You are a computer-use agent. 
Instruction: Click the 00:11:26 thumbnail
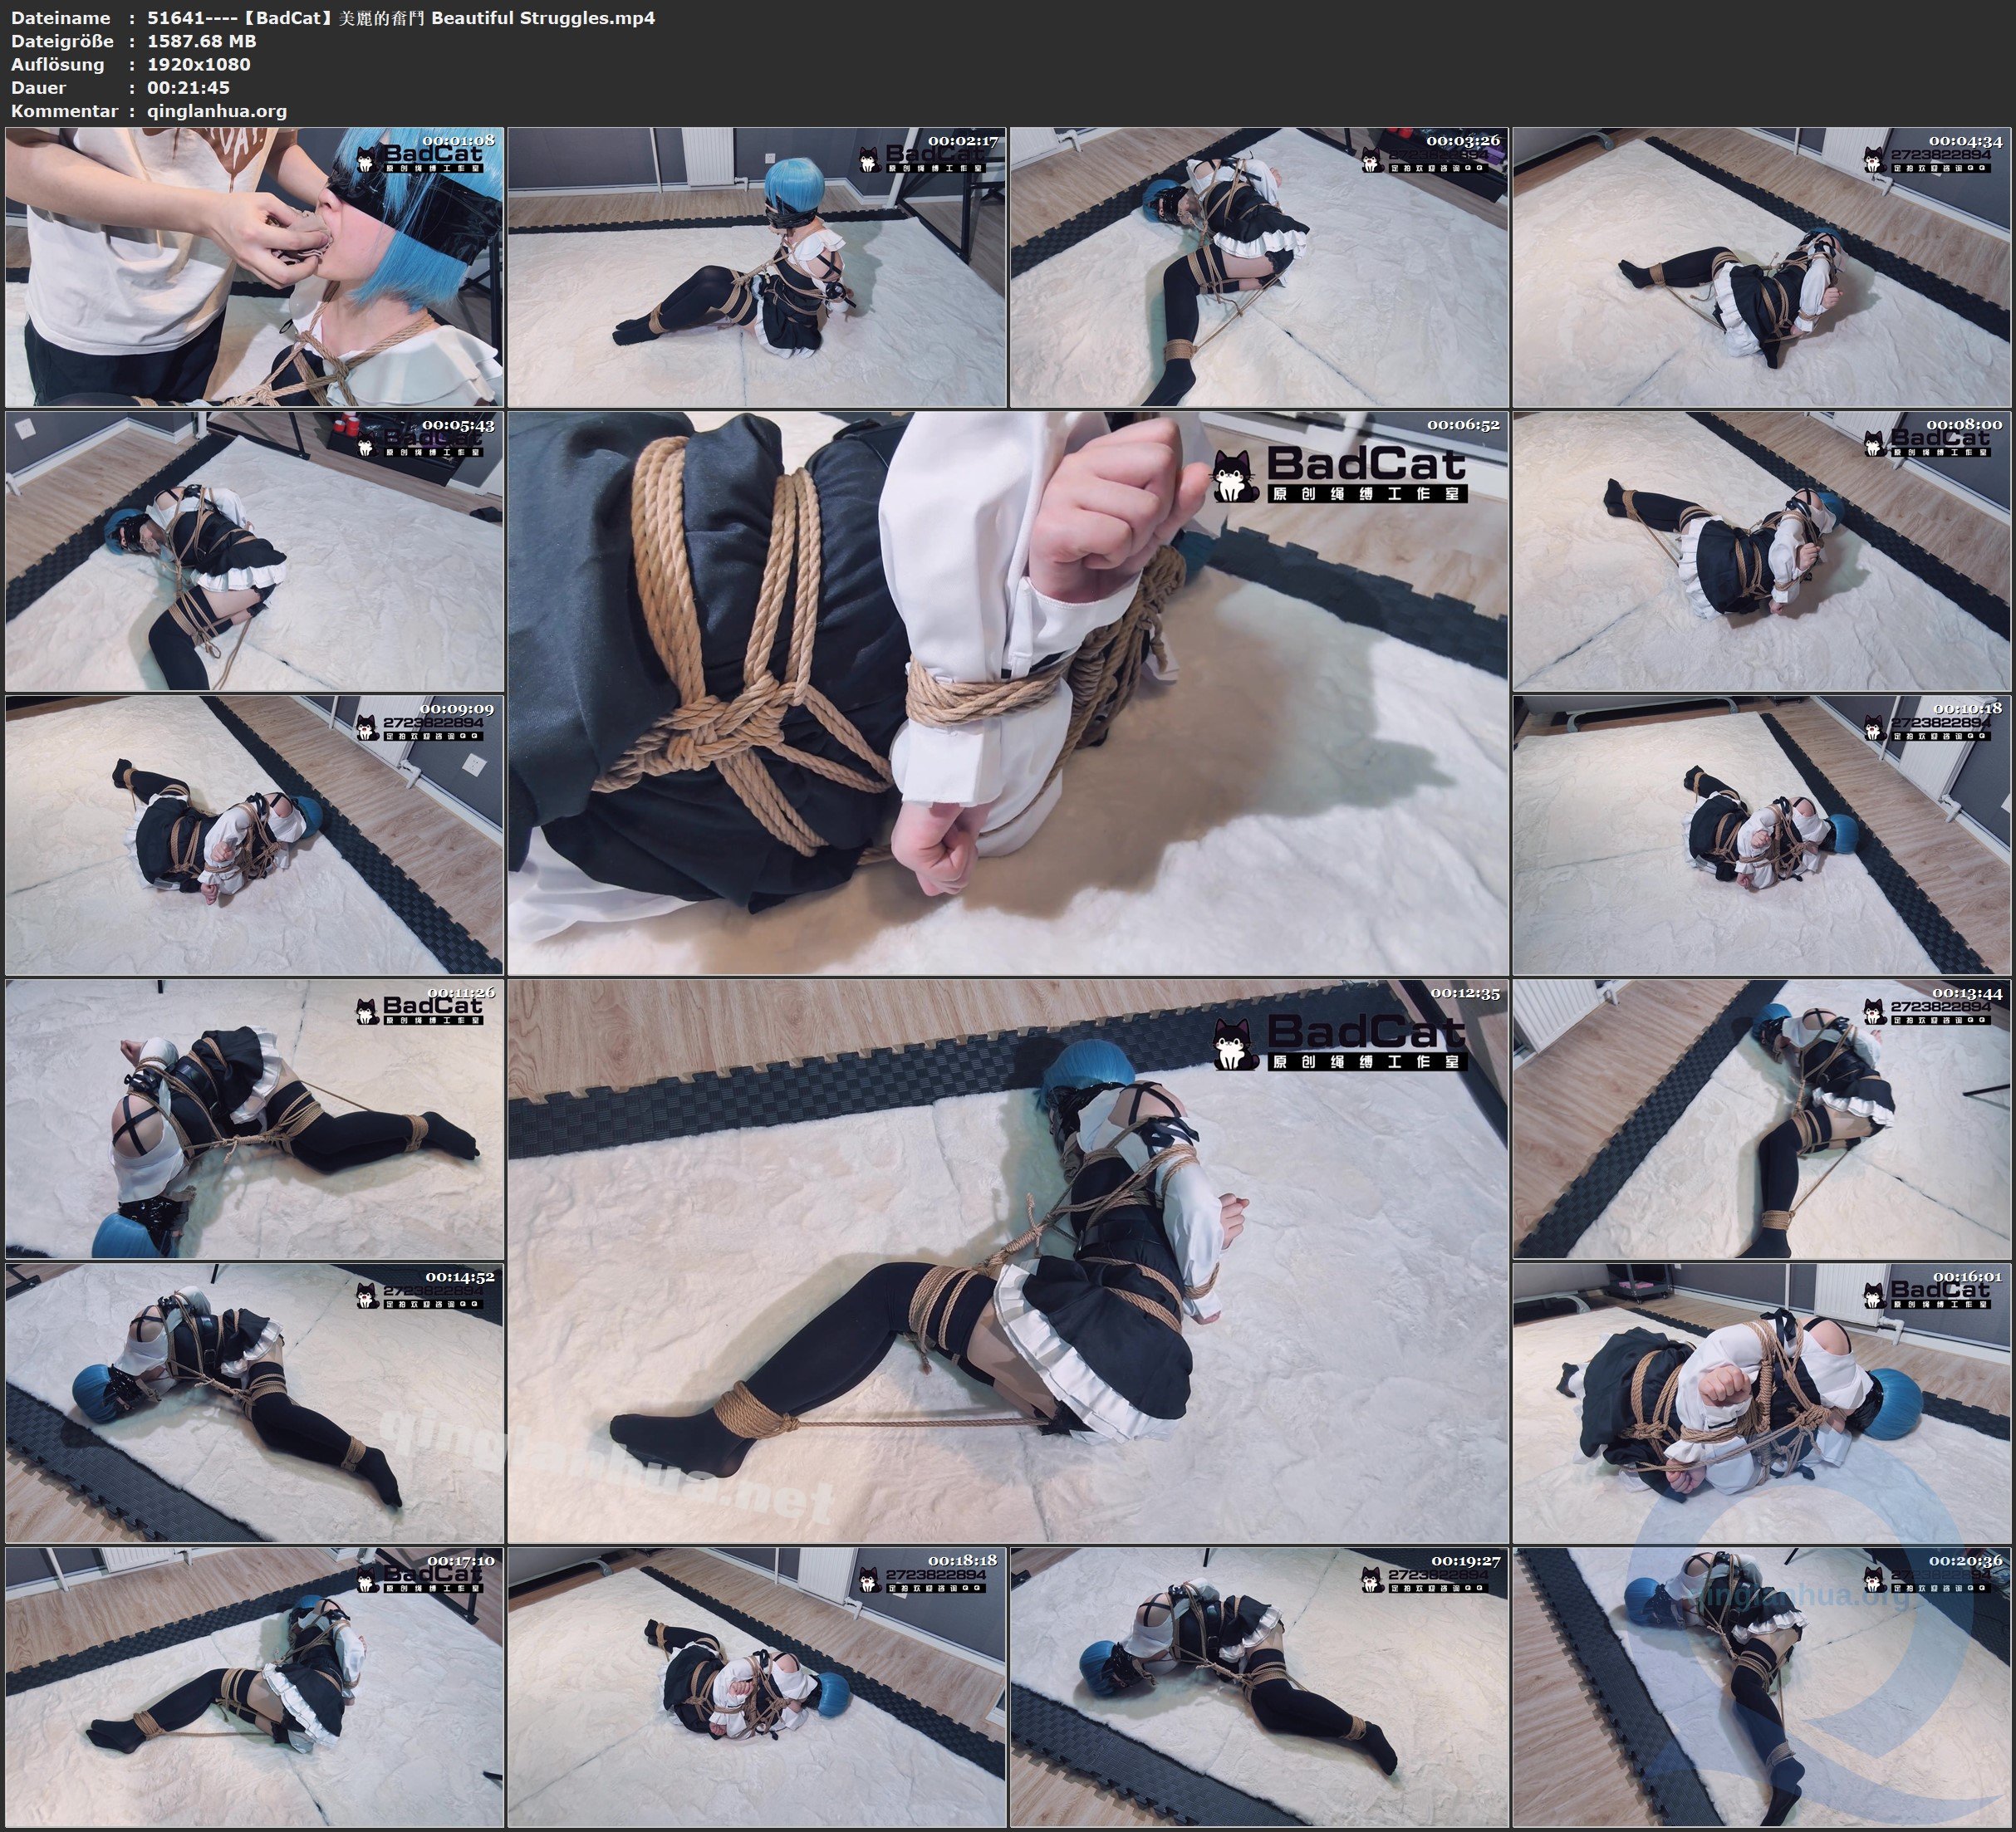[254, 1119]
